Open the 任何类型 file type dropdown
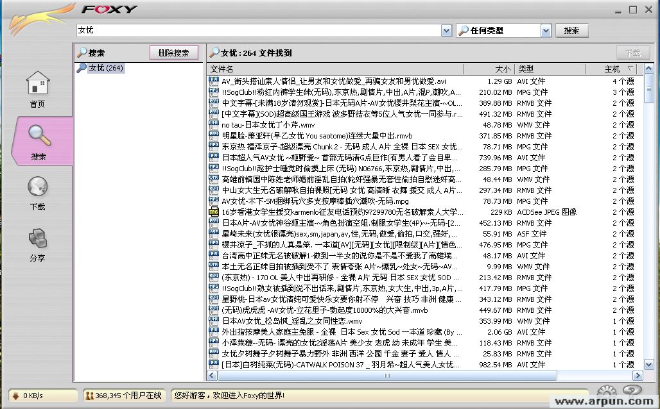The height and width of the screenshot is (409, 660). [x=546, y=31]
